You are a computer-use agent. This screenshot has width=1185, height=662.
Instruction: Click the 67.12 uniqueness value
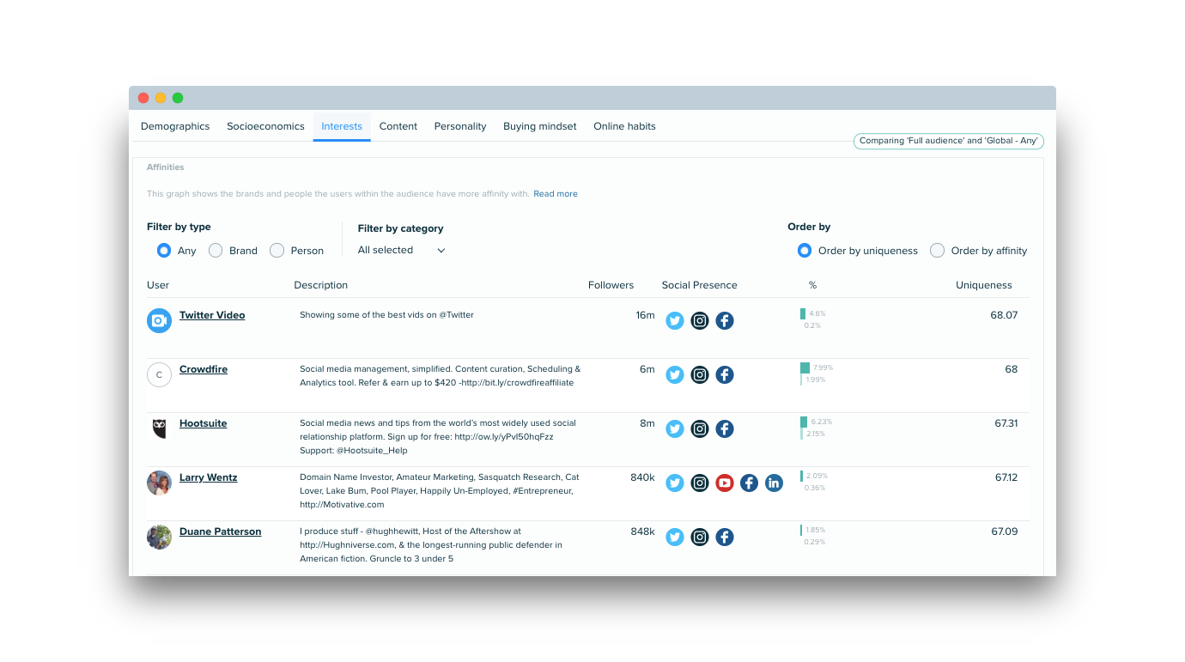1006,477
